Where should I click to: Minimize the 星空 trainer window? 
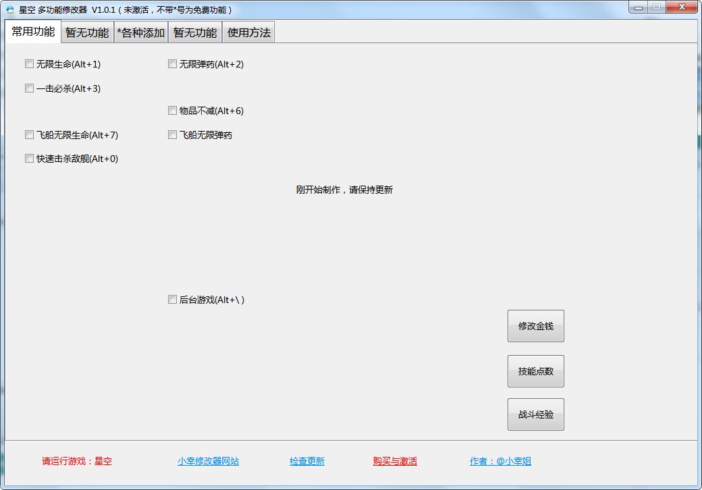[x=639, y=7]
